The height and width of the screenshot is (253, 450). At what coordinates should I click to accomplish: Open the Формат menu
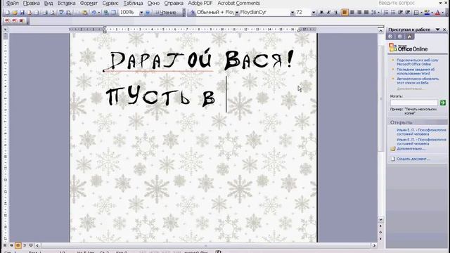[89, 3]
